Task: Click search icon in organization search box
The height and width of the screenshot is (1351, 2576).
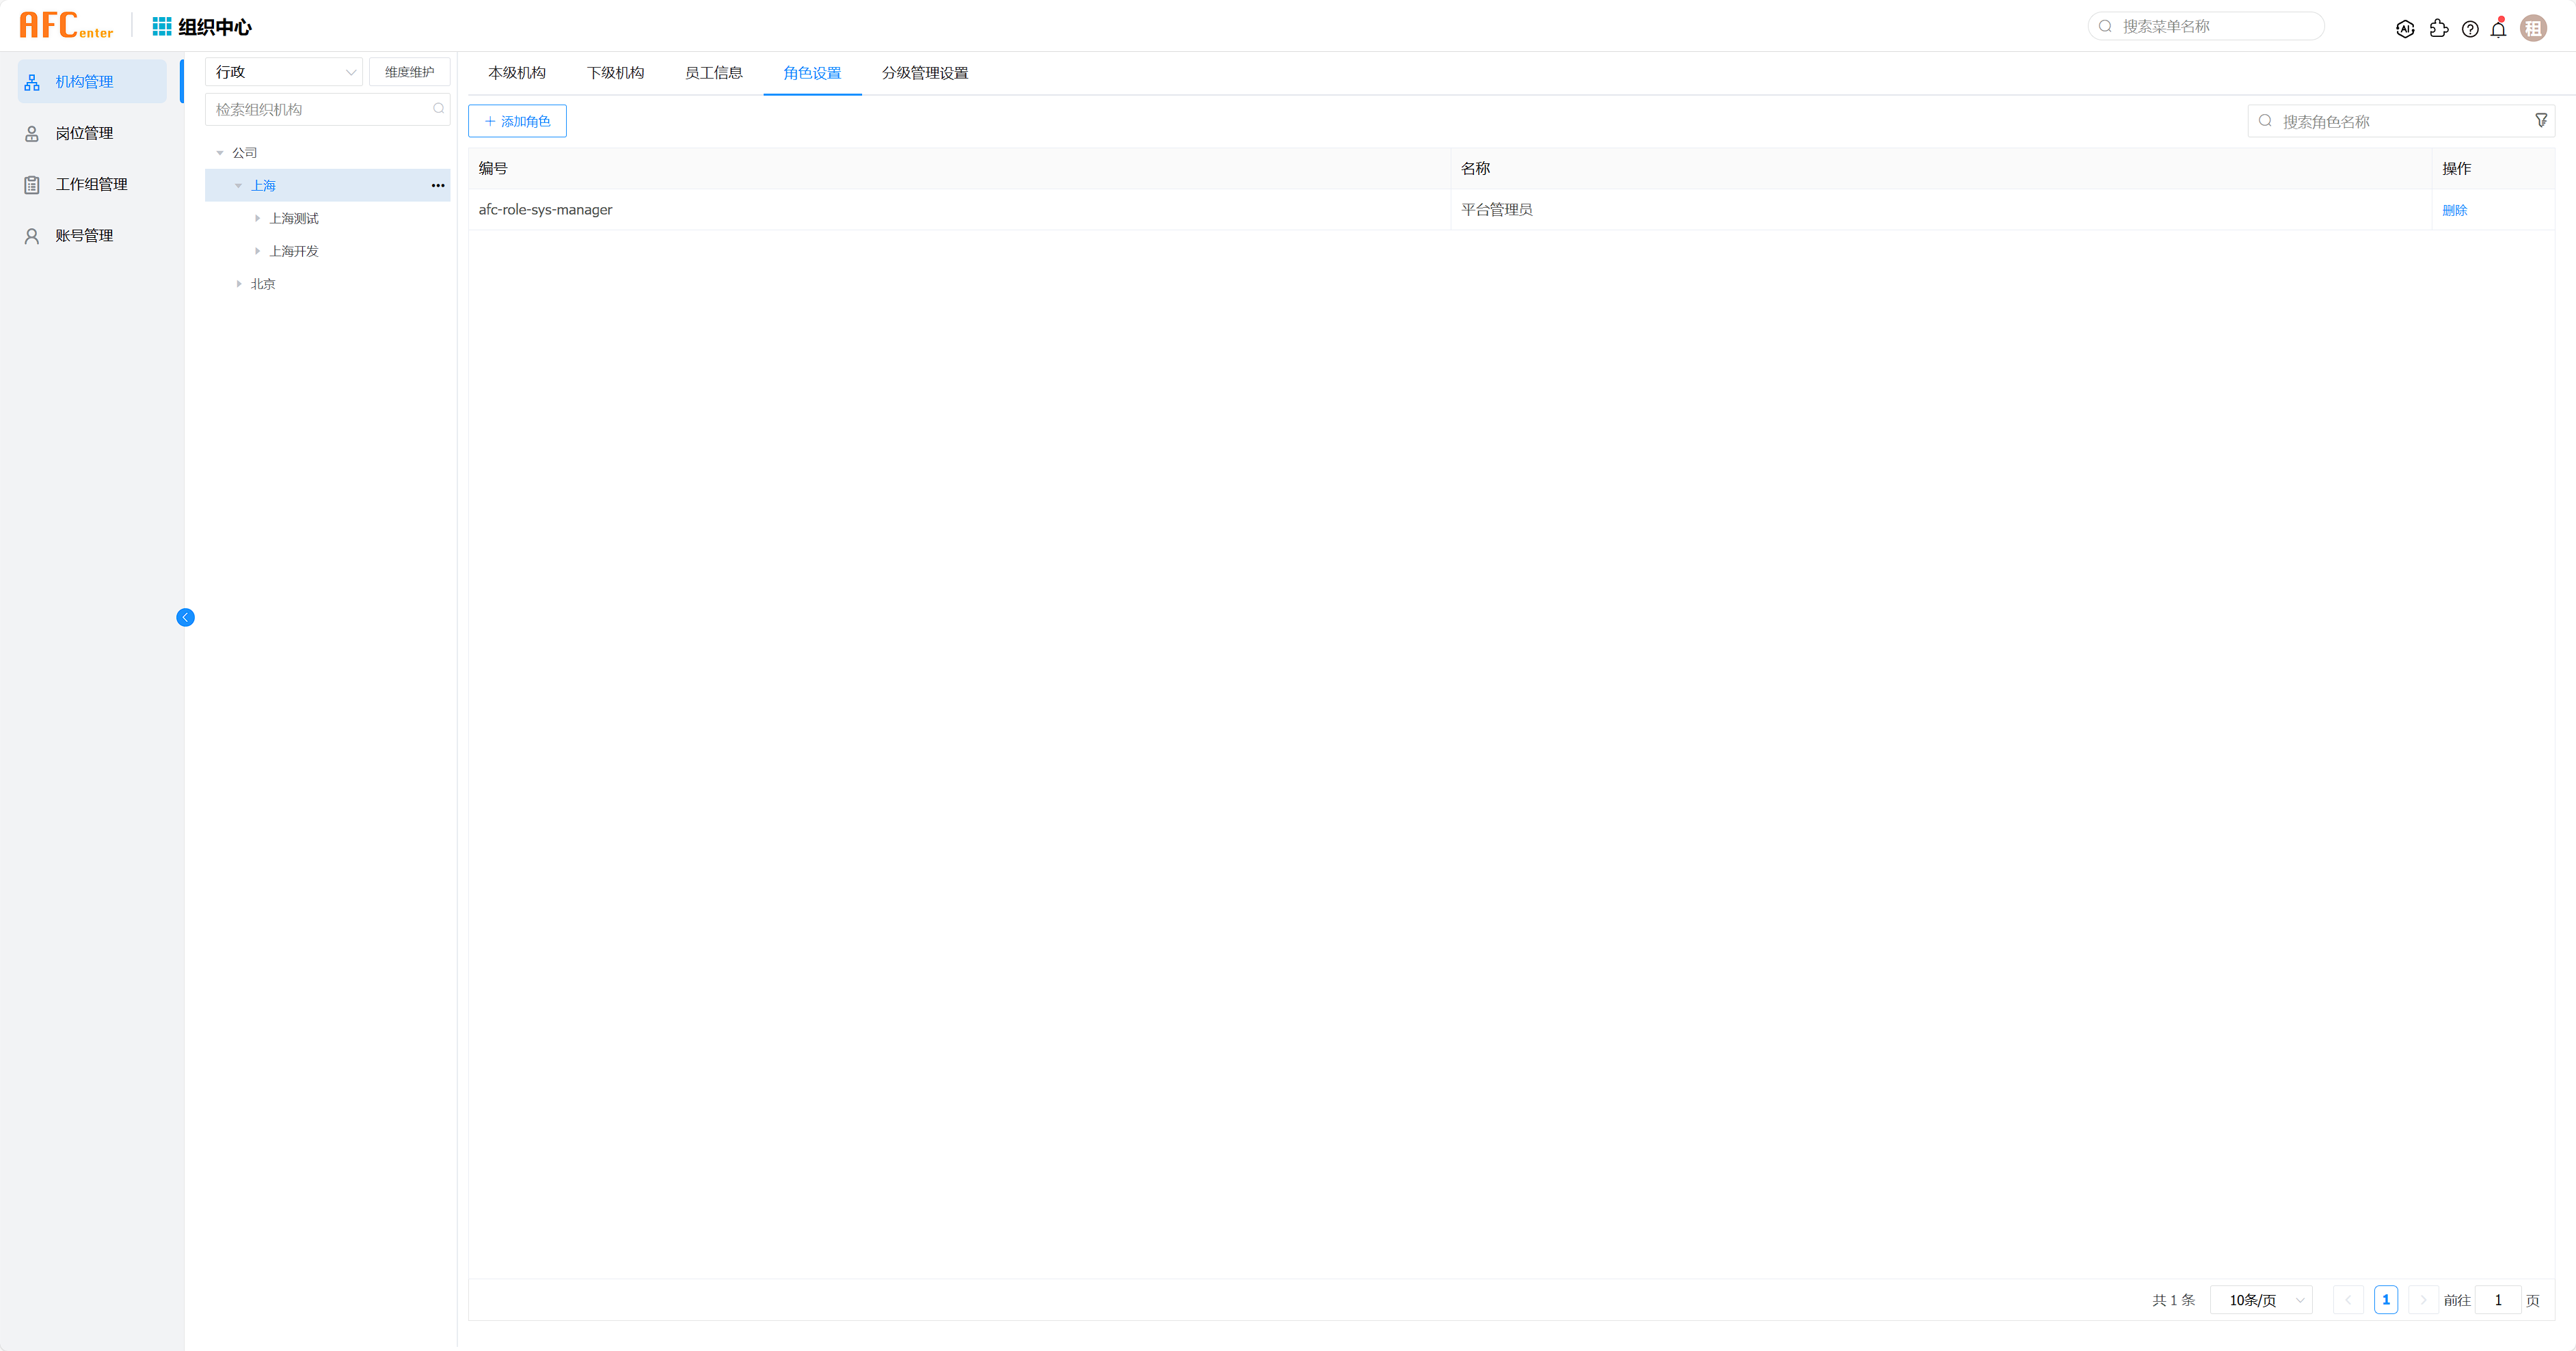Action: click(x=438, y=109)
